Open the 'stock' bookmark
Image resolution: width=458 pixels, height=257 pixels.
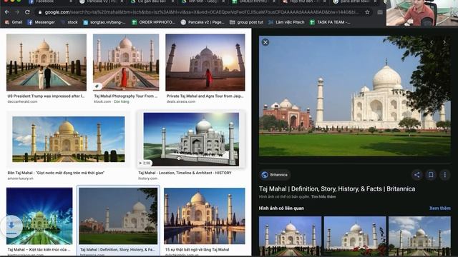[x=69, y=22]
